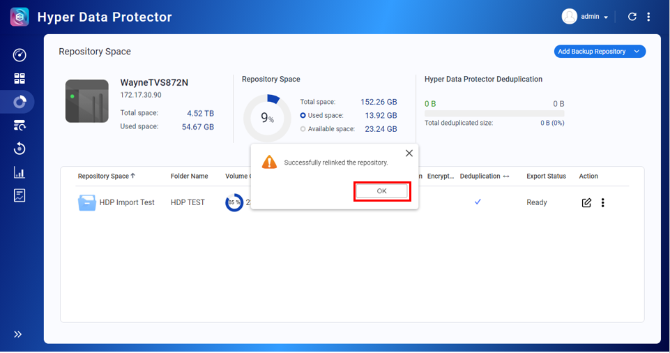Viewport: 670px width, 353px height.
Task: Open the Restore circular-arrow sidebar icon
Action: tap(20, 149)
